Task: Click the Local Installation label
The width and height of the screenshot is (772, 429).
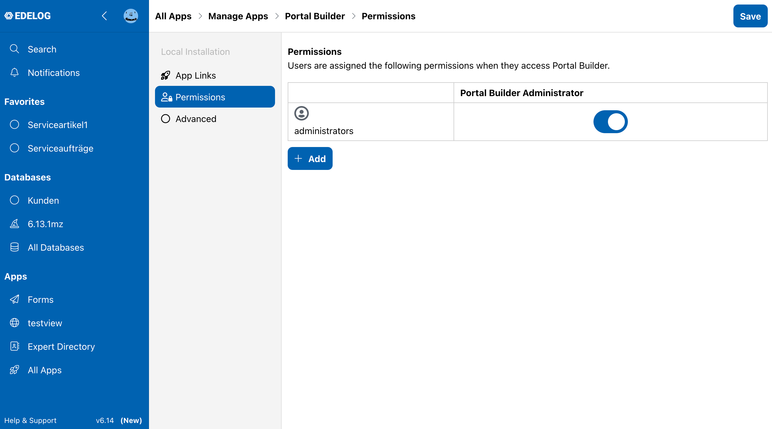Action: click(195, 52)
